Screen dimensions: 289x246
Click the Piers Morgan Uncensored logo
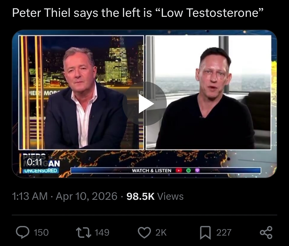pos(40,163)
